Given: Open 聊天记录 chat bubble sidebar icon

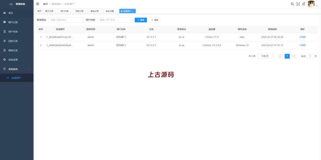Looking at the screenshot, I should pyautogui.click(x=4, y=22).
